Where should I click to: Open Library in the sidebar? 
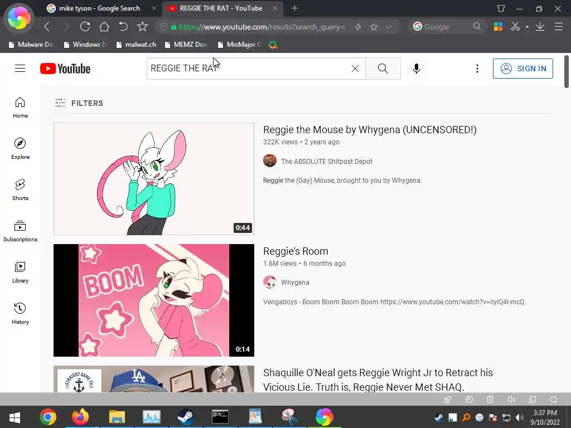(x=20, y=272)
